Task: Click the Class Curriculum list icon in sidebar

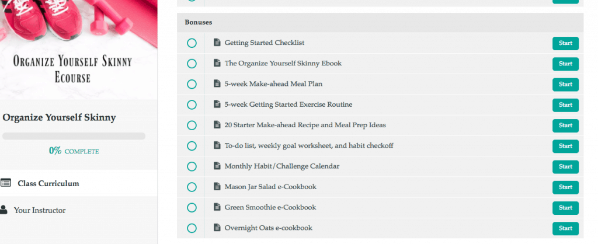Action: [x=5, y=183]
